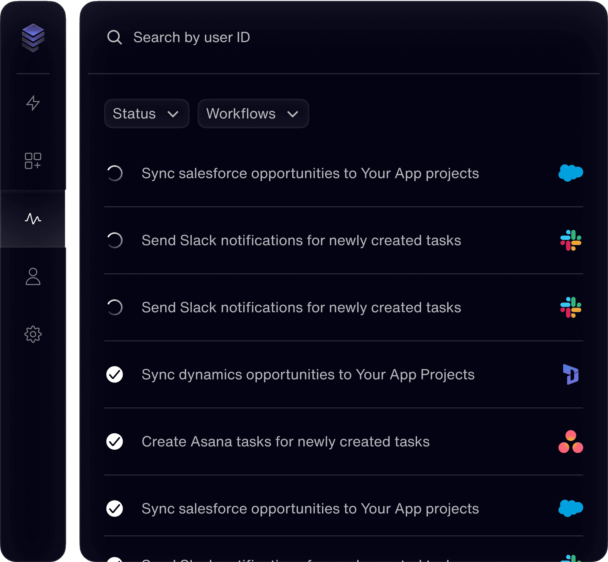Click the Asana logo icon

(570, 442)
